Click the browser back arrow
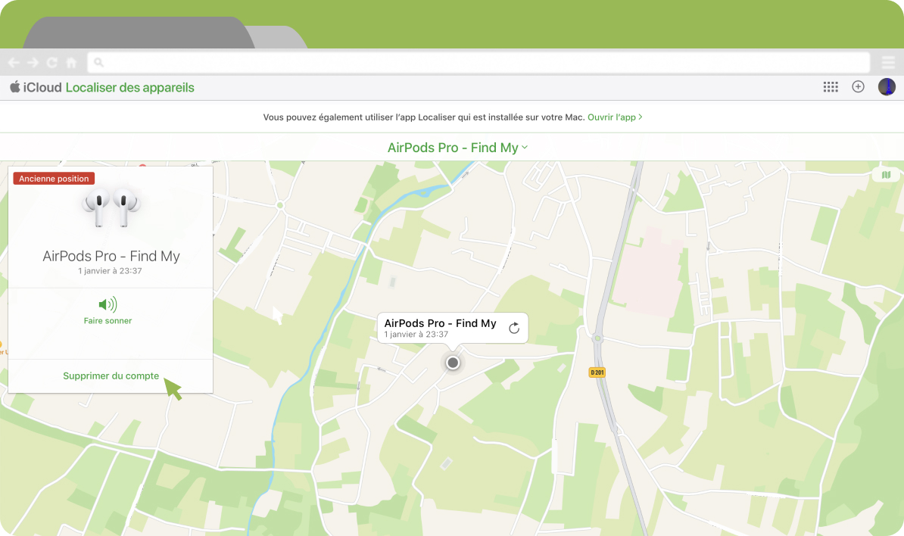This screenshot has height=536, width=904. pyautogui.click(x=14, y=62)
